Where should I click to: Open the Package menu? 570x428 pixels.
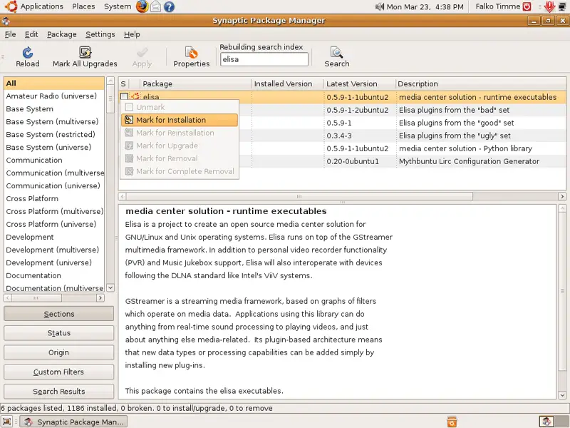[62, 34]
